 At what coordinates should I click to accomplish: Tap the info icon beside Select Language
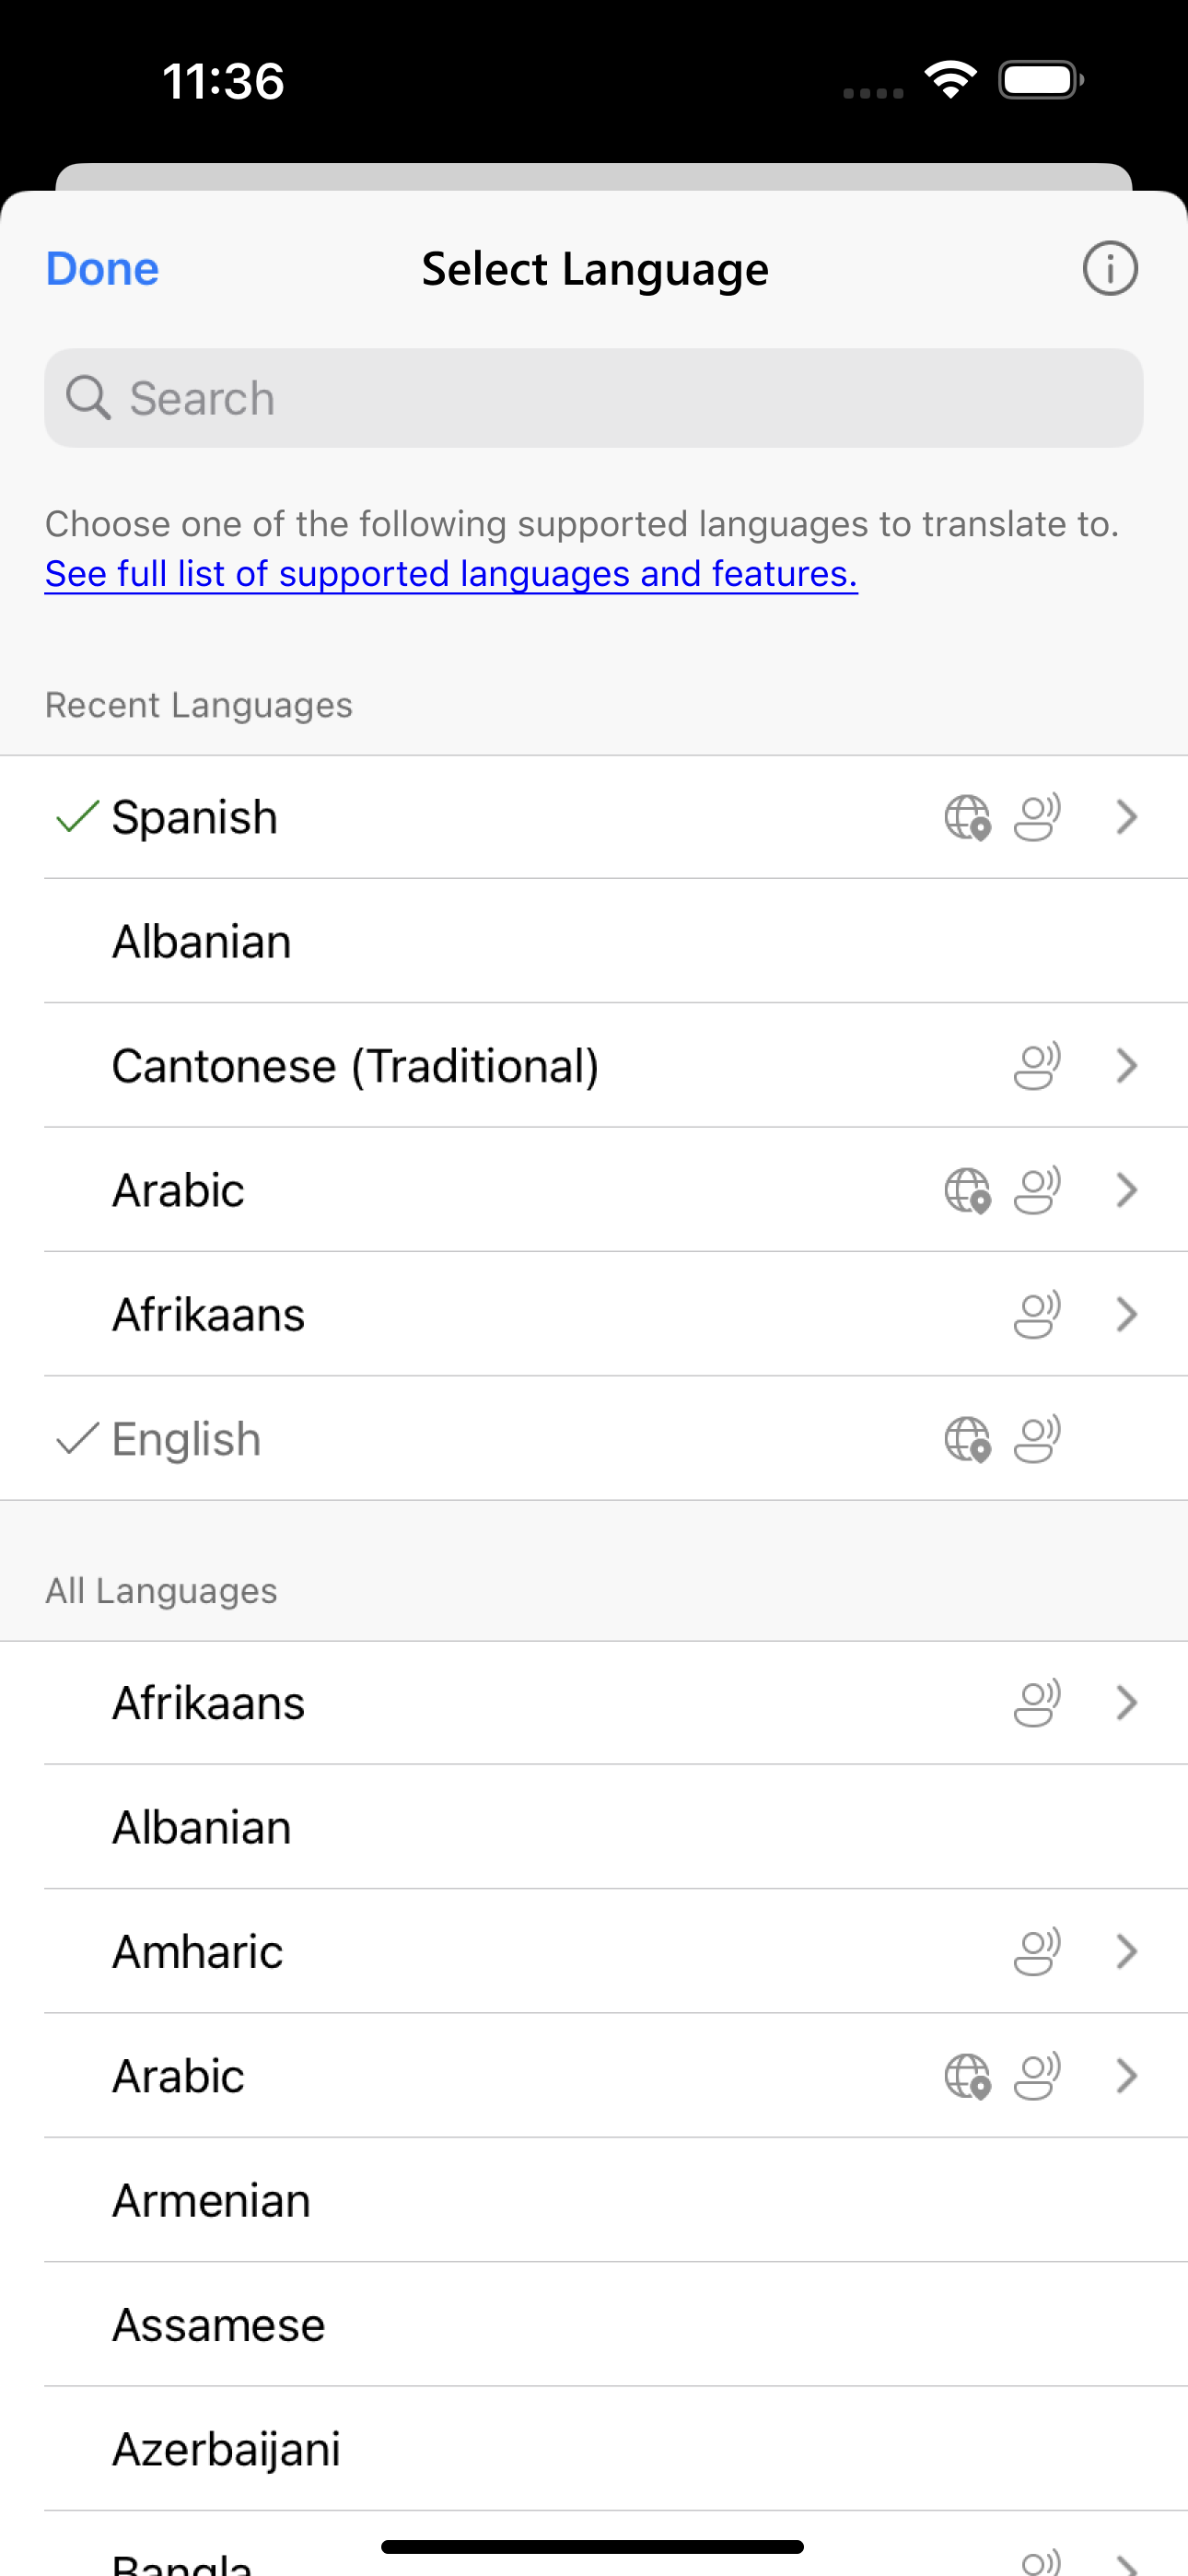click(x=1111, y=268)
